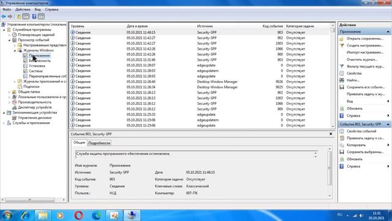Click volume icon in system tray
The height and width of the screenshot is (221, 392).
pos(361,215)
